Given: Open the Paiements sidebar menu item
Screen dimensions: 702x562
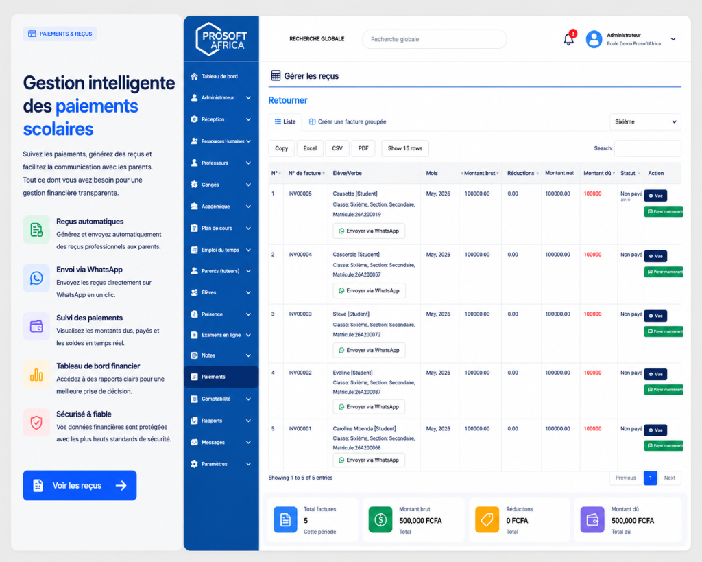Looking at the screenshot, I should point(221,377).
